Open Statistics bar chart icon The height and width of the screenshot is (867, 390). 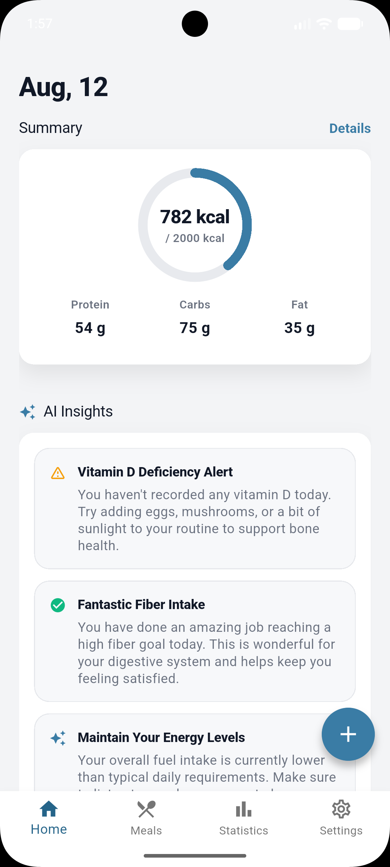(244, 809)
